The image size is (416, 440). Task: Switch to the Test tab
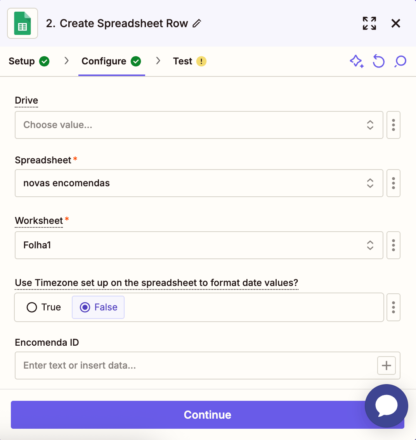tap(189, 61)
